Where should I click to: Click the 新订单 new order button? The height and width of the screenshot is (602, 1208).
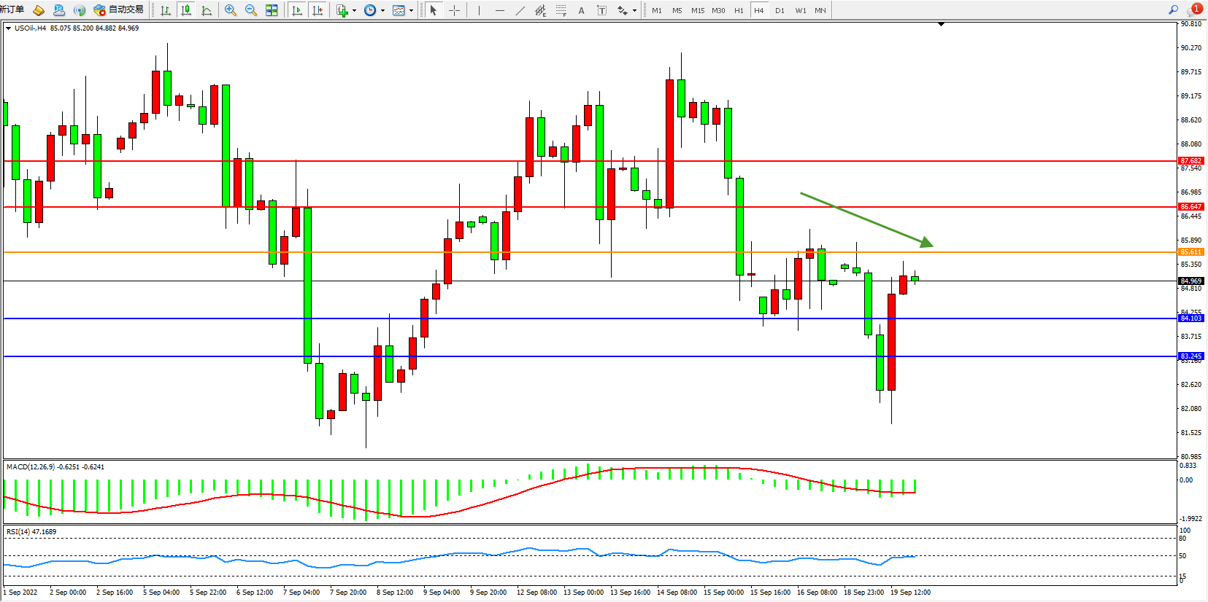12,10
